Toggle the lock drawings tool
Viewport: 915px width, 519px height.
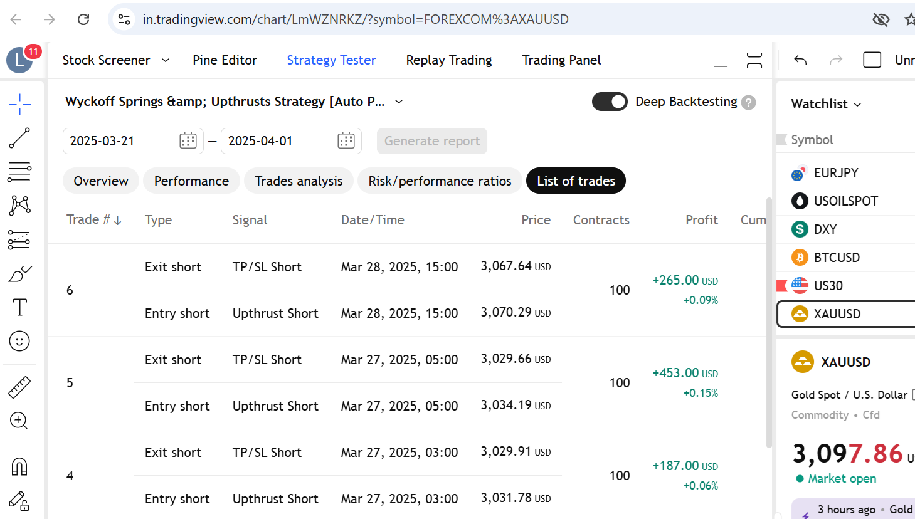point(19,501)
